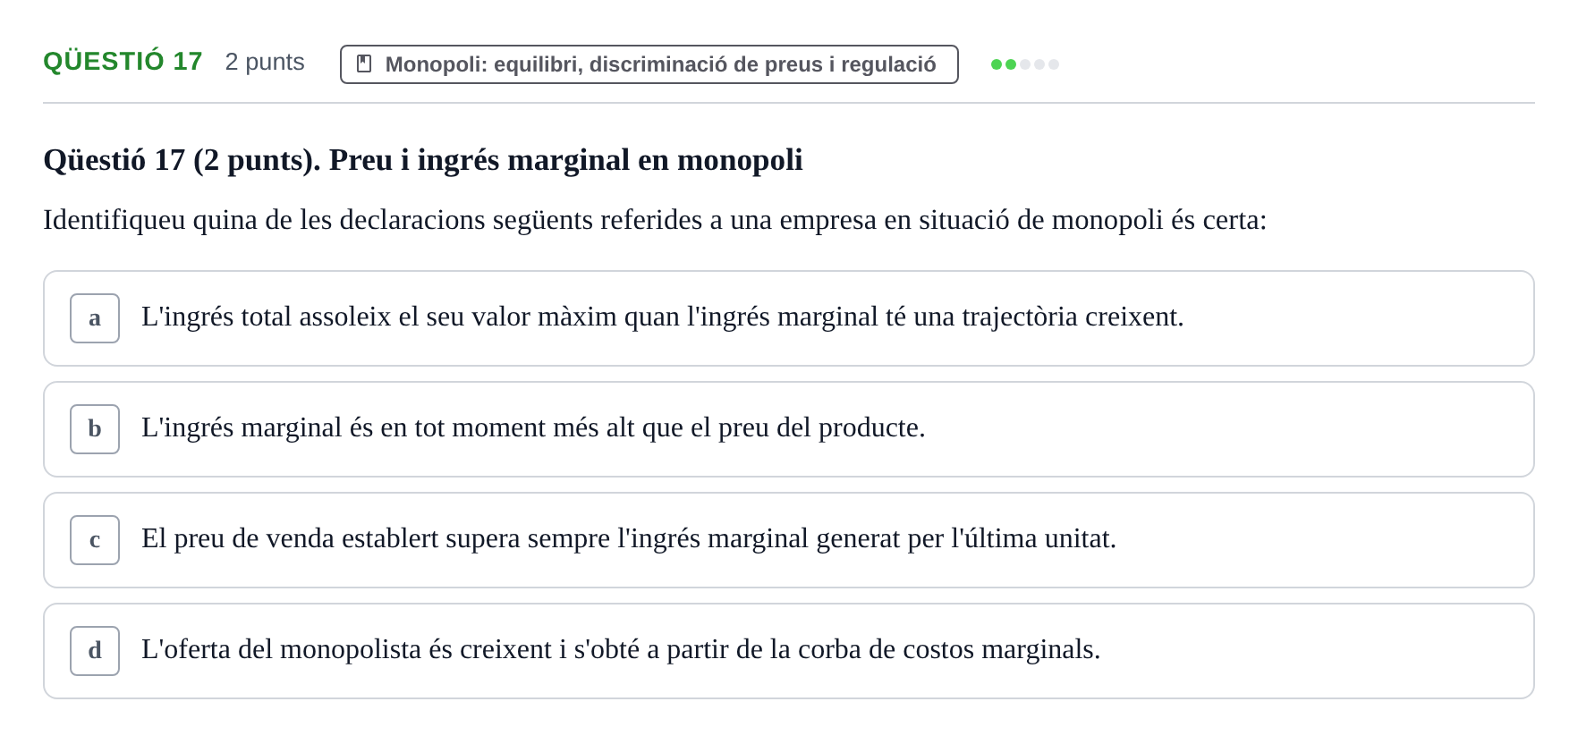Viewport: 1578px width, 744px height.
Task: Click the Identifiqueu question prompt text
Action: pos(655,220)
